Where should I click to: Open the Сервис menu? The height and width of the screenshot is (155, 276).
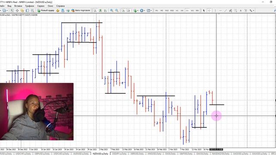pyautogui.click(x=41, y=6)
